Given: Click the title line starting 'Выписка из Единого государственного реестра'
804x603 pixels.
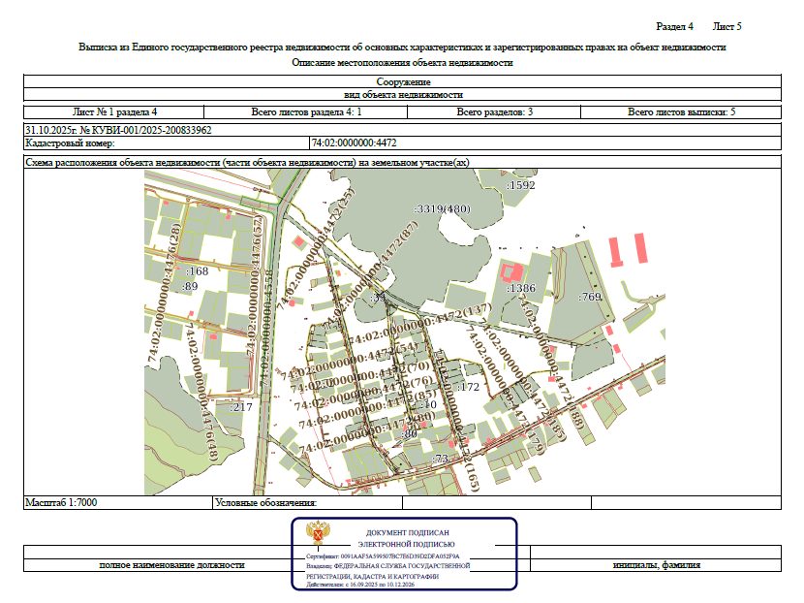Looking at the screenshot, I should coord(402,48).
